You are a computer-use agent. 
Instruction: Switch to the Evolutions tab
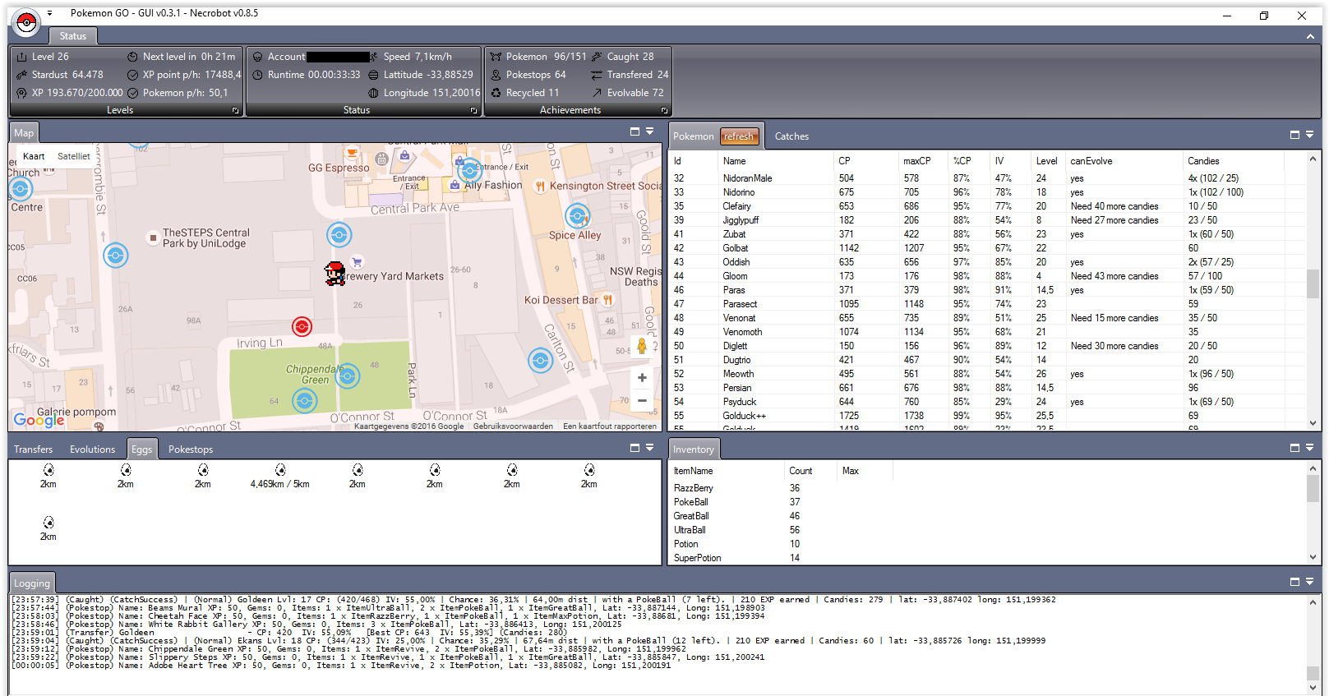[92, 449]
